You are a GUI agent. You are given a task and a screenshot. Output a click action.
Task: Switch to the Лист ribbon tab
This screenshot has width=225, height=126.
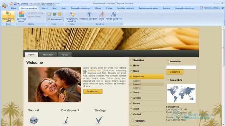pos(64,8)
